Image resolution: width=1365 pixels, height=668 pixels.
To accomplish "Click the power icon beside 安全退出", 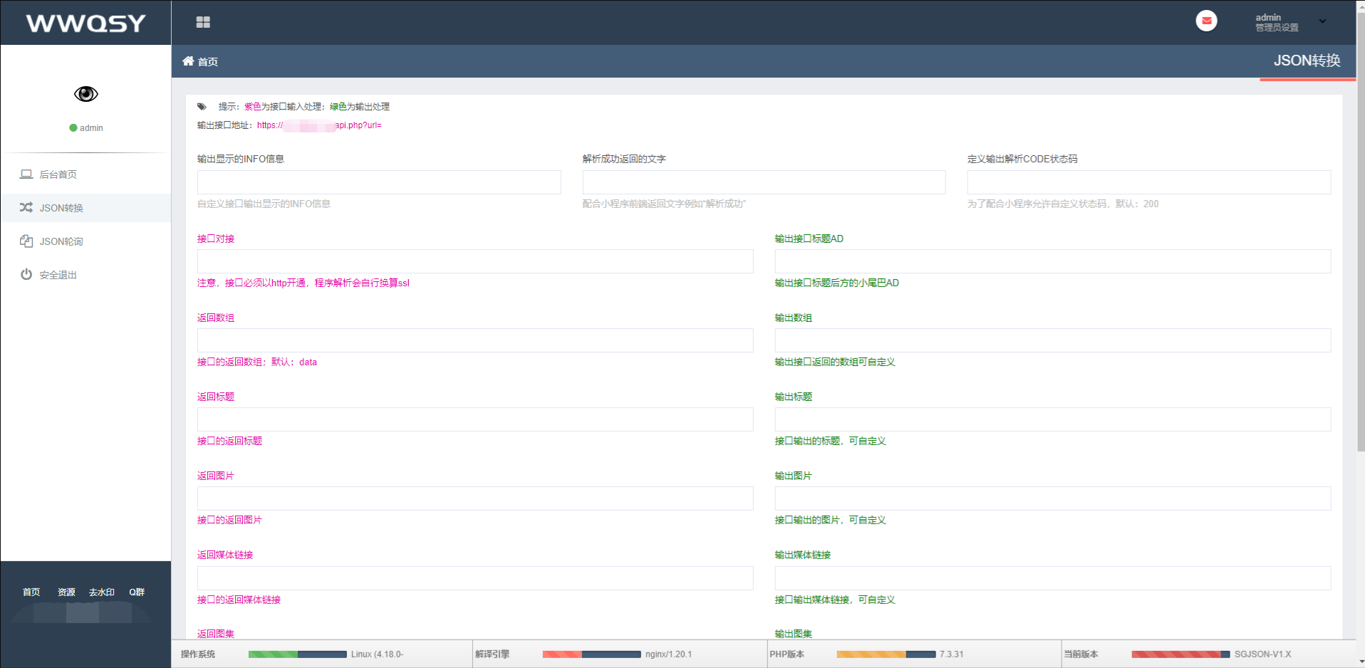I will [26, 274].
